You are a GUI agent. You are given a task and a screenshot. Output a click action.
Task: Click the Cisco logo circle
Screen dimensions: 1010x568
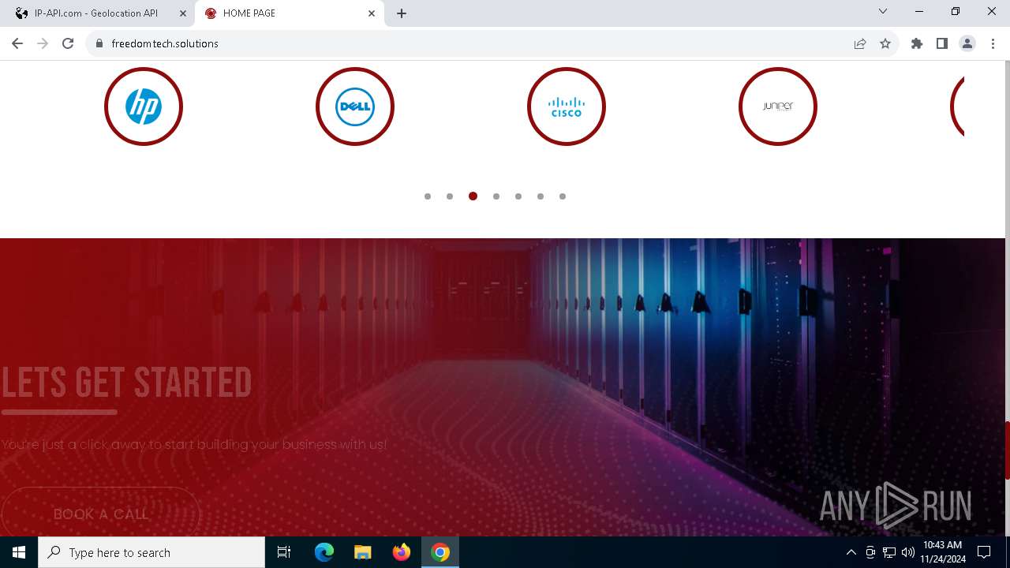567,106
